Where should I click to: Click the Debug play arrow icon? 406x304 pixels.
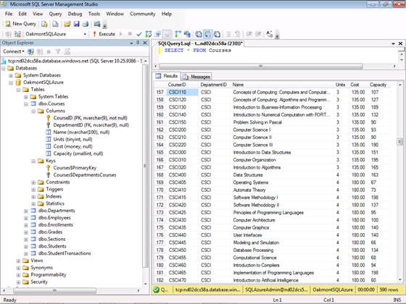[121, 34]
